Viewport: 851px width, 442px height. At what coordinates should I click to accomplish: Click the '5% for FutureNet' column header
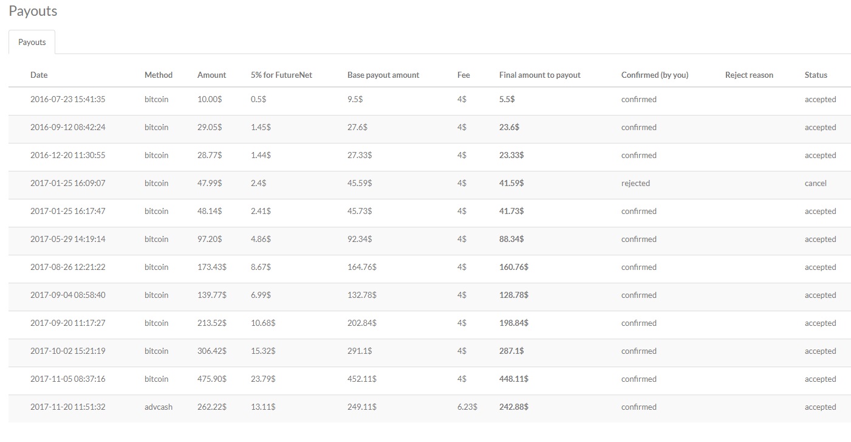click(x=281, y=75)
